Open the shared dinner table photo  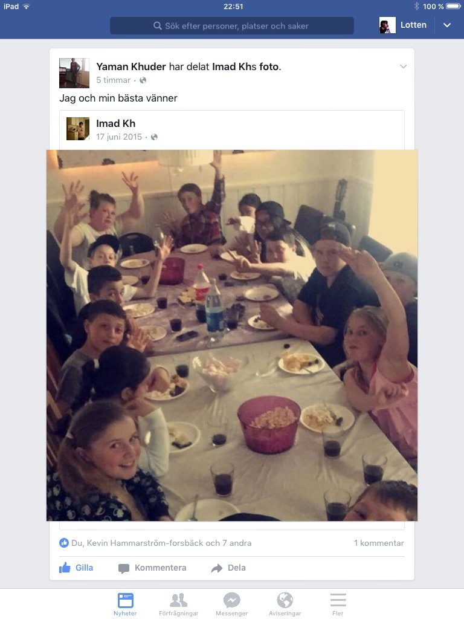(232, 335)
